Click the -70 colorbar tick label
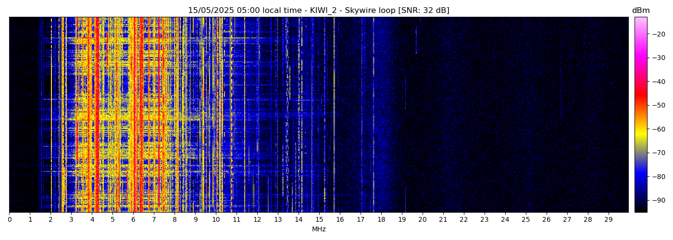This screenshot has height=240, width=673. pos(658,153)
